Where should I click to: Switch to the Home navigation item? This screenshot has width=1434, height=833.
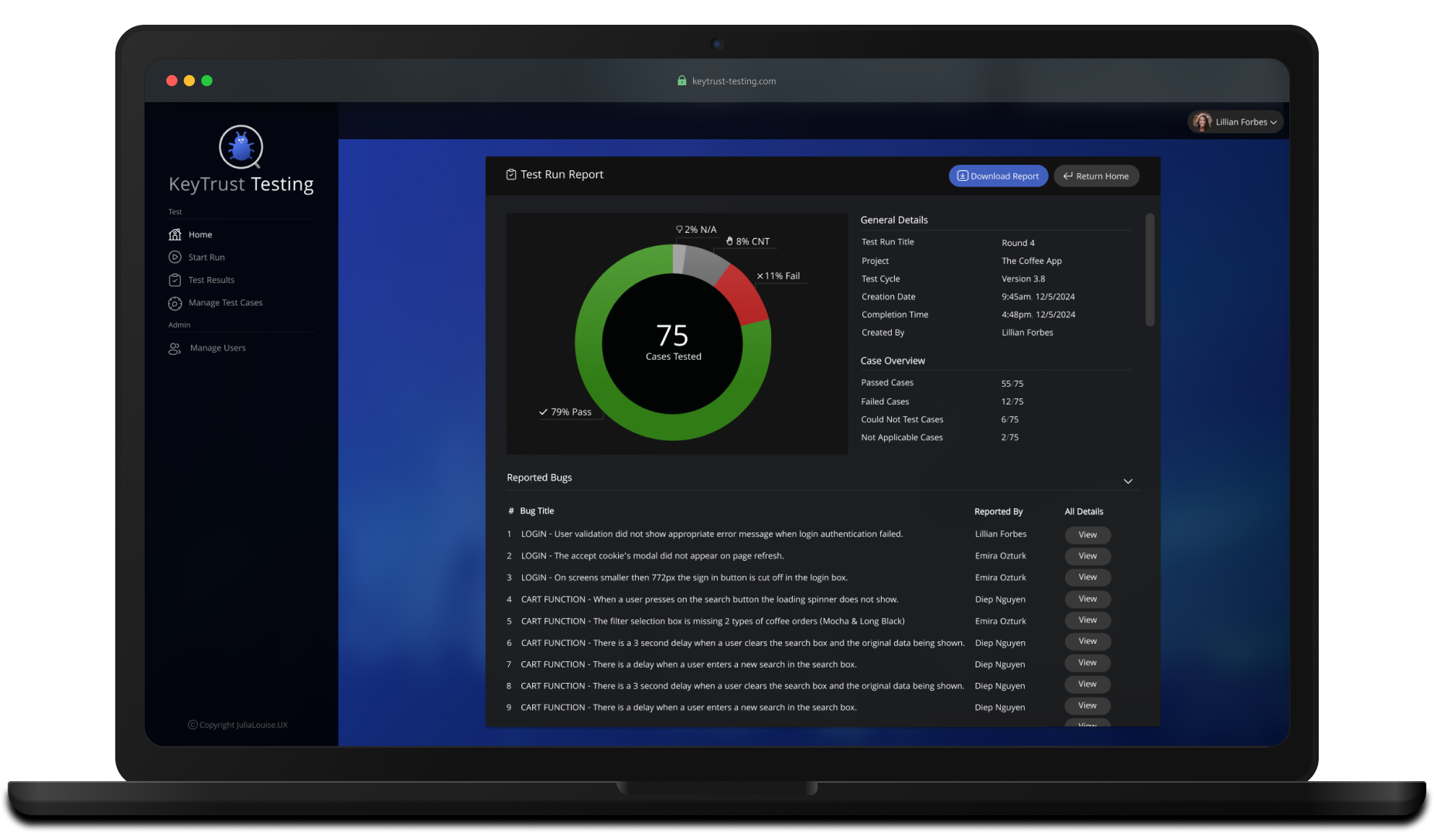point(200,234)
